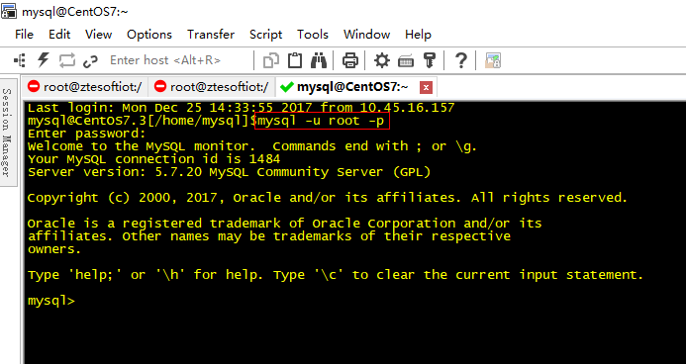Open the Tools menu
This screenshot has height=364, width=686.
313,34
